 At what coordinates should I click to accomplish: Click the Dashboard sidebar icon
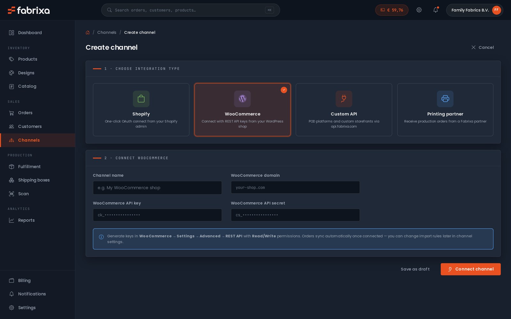tap(11, 33)
